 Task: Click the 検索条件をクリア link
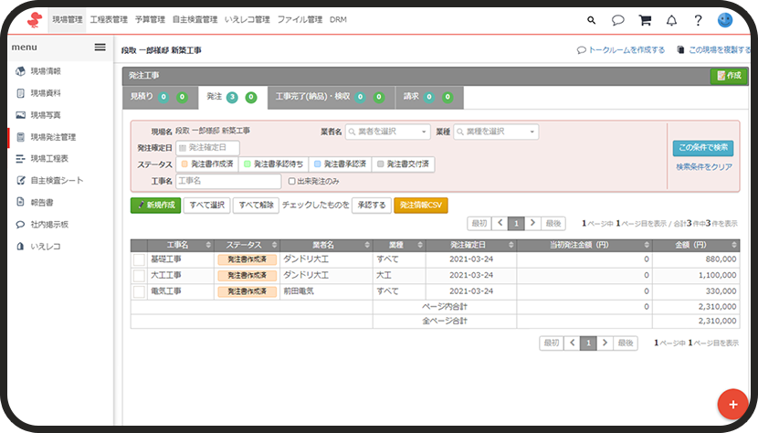[704, 167]
